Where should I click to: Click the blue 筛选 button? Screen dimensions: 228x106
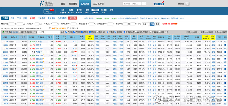(152, 24)
